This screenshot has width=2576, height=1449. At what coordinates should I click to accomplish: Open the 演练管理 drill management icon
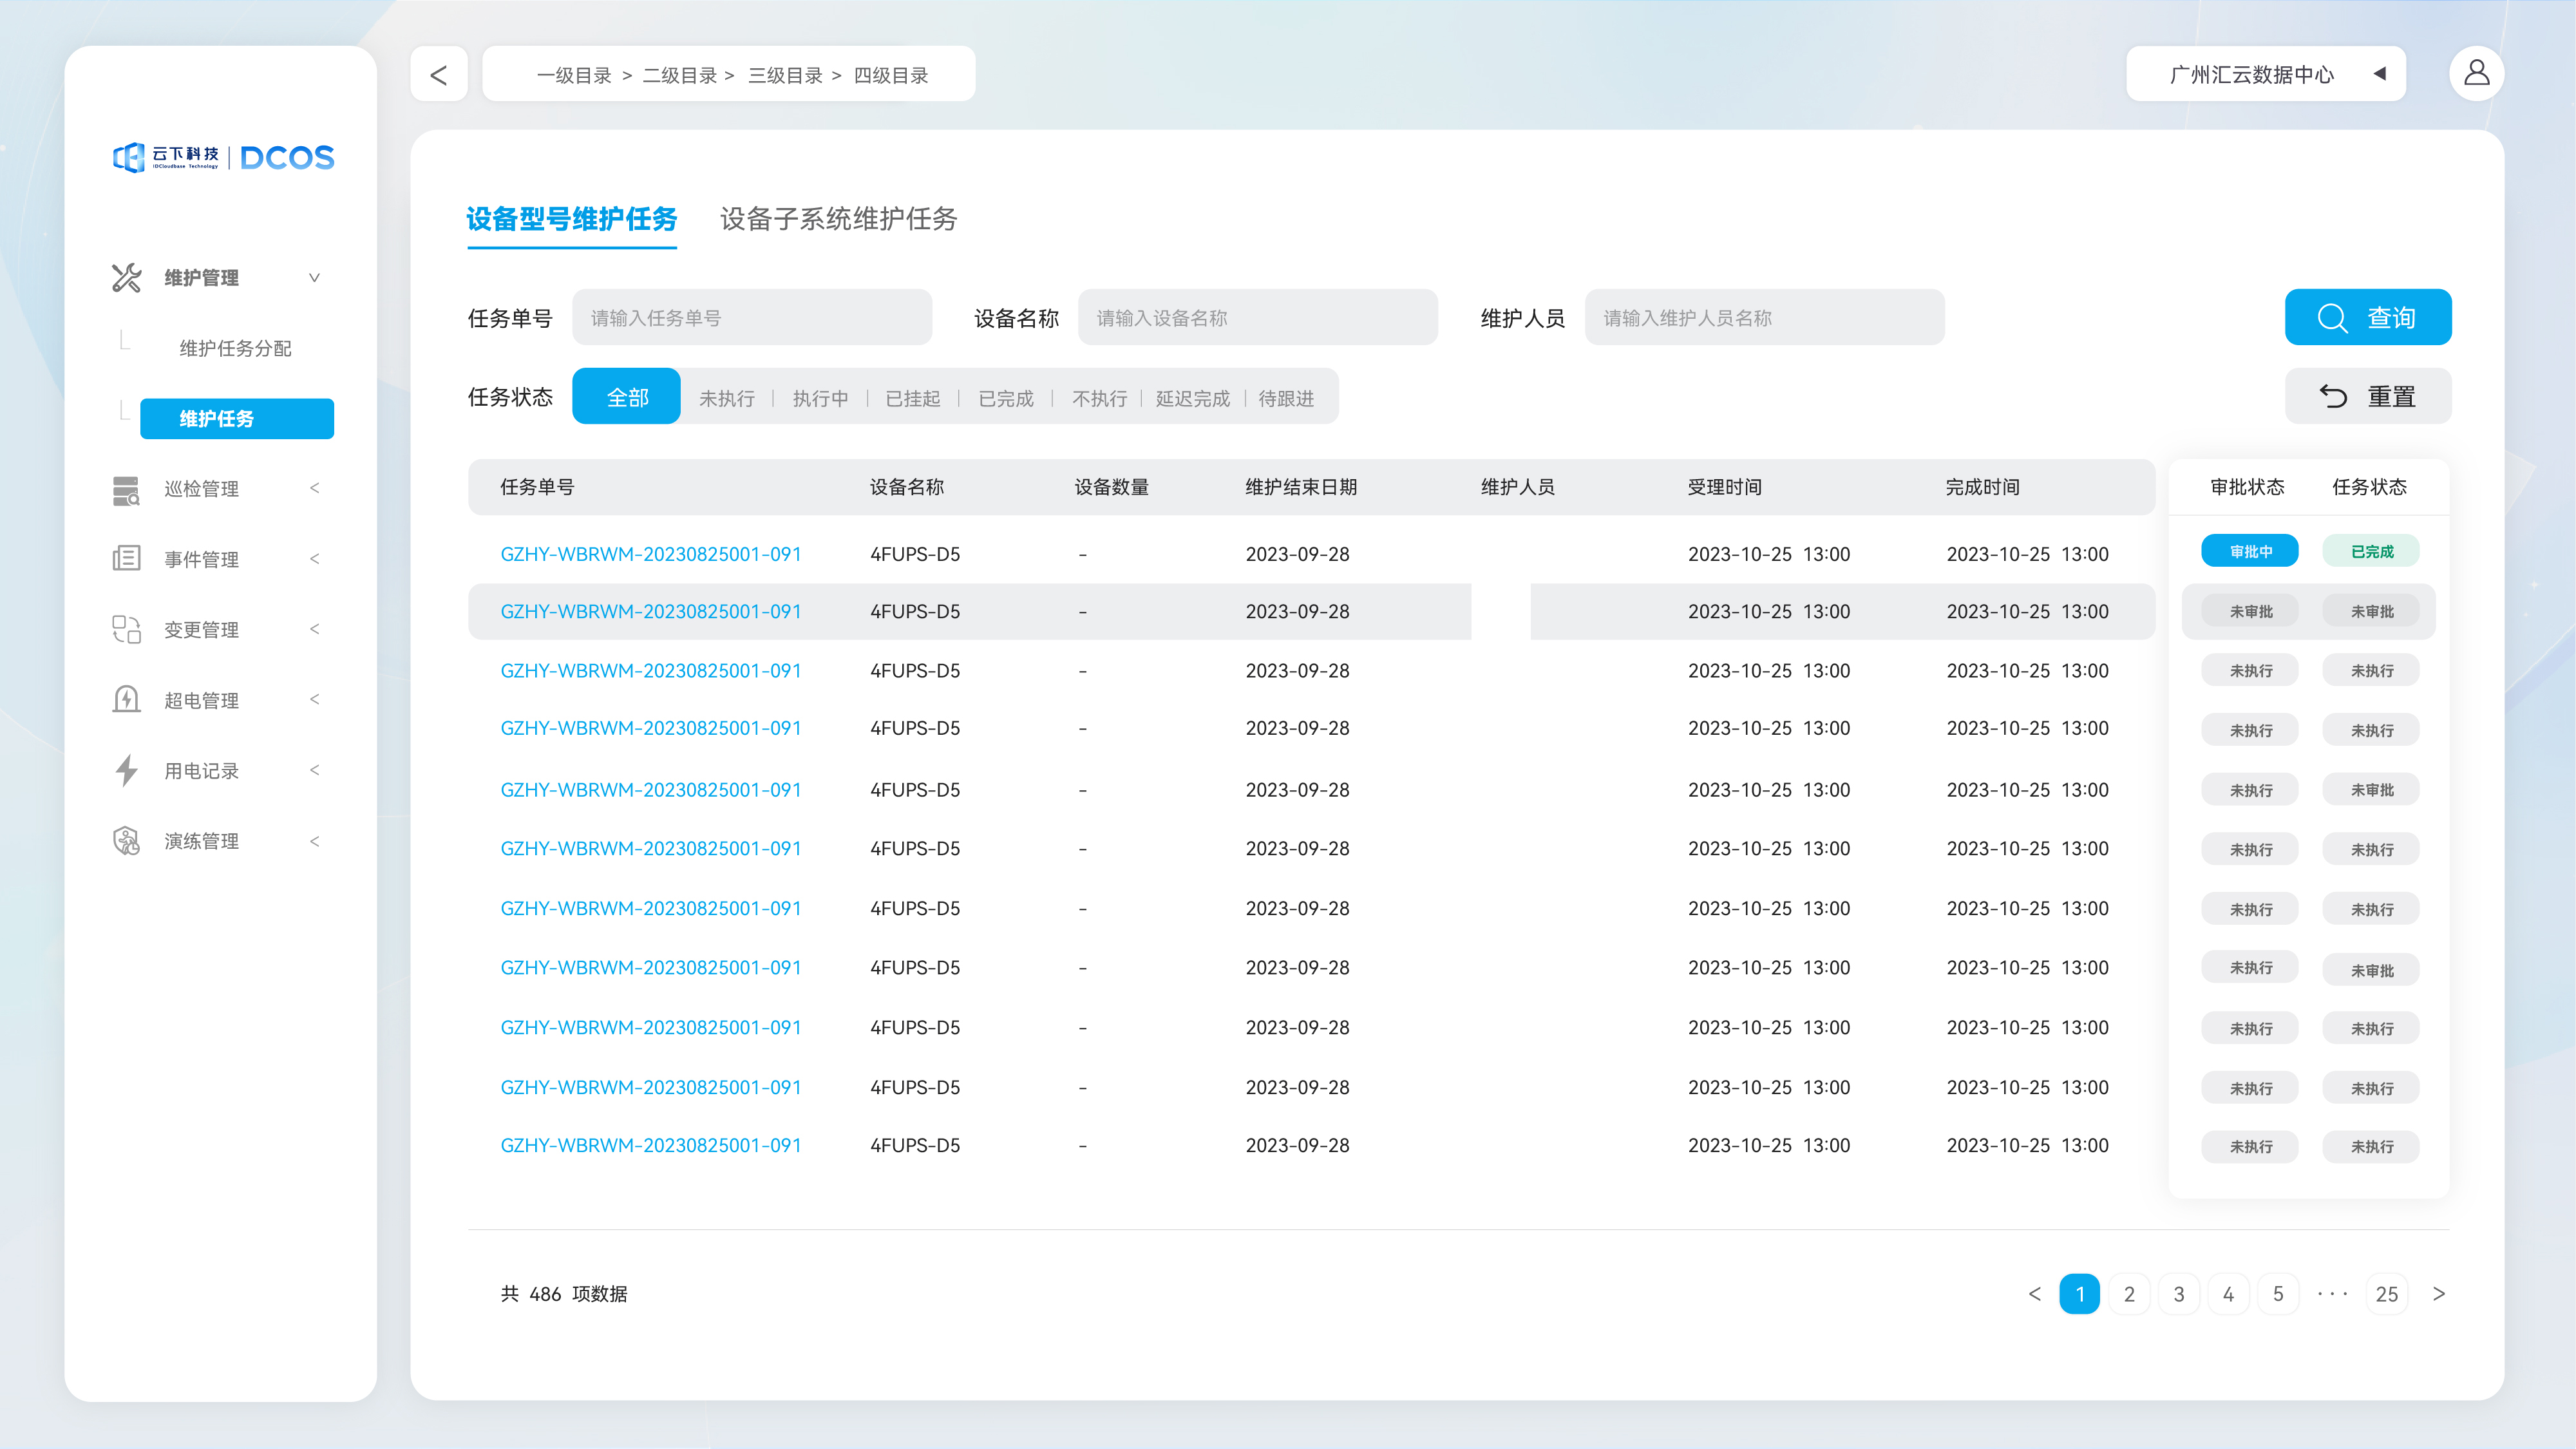126,841
